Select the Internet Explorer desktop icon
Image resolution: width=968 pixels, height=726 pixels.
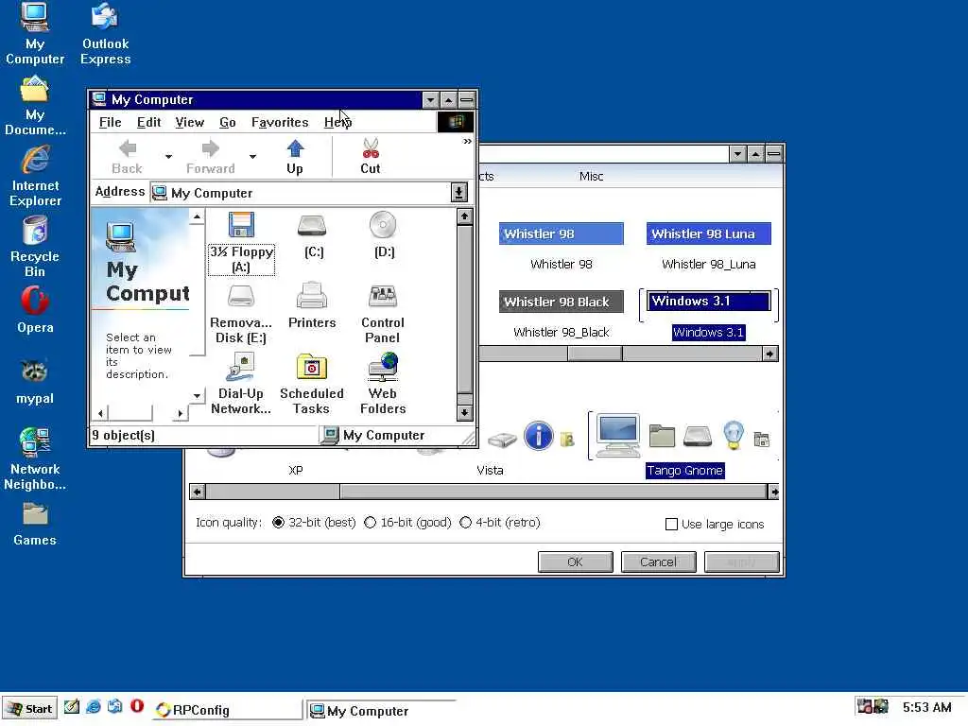35,176
